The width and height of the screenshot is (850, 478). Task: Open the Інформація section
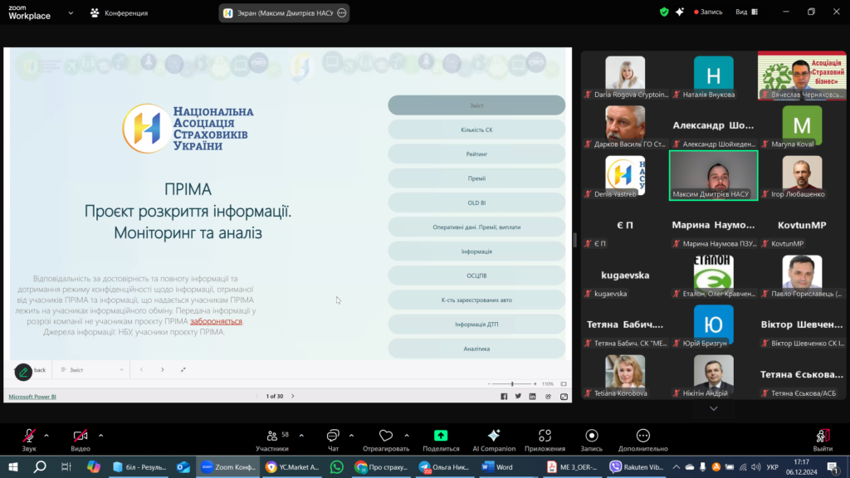[476, 251]
